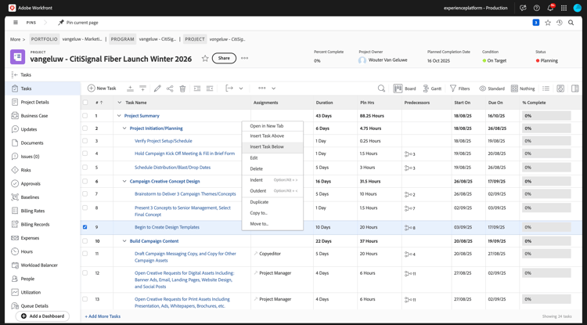Uncheck the selected task 9 checkbox
This screenshot has width=587, height=325.
coord(85,227)
